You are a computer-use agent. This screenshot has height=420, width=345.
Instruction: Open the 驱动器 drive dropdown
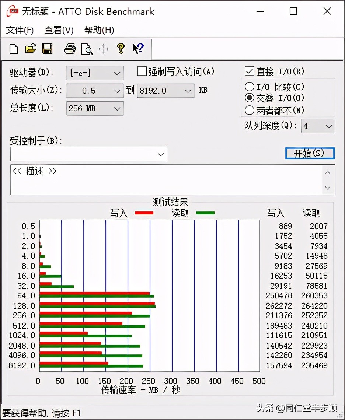tap(118, 73)
